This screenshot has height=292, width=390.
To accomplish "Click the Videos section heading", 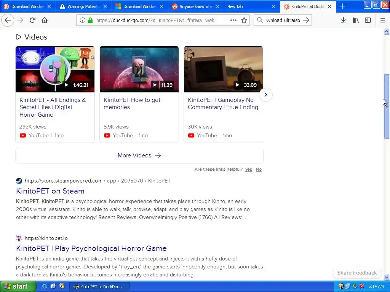I will (x=35, y=37).
